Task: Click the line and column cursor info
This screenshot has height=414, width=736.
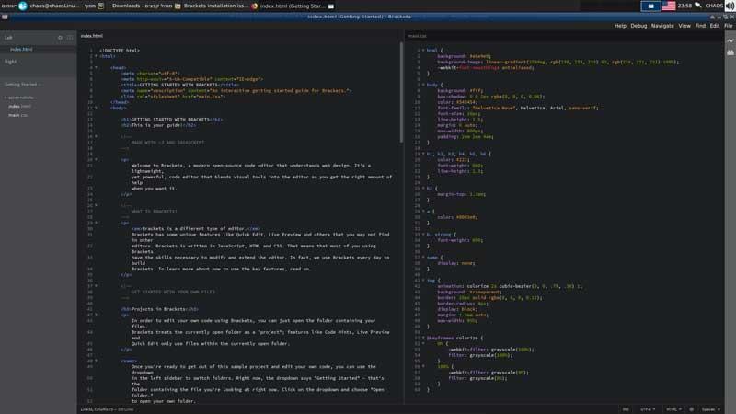Action: [98, 409]
